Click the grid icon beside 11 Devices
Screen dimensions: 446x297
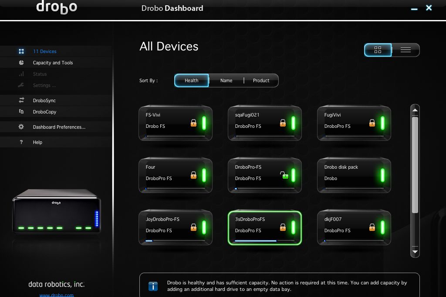click(21, 51)
